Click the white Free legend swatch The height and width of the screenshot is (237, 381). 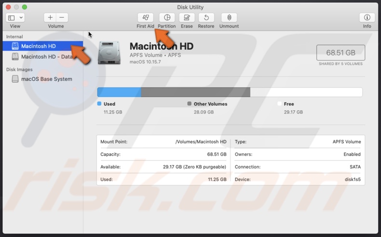coord(279,104)
